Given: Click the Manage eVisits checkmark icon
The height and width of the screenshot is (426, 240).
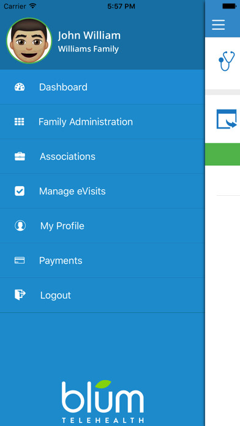Looking at the screenshot, I should point(20,191).
